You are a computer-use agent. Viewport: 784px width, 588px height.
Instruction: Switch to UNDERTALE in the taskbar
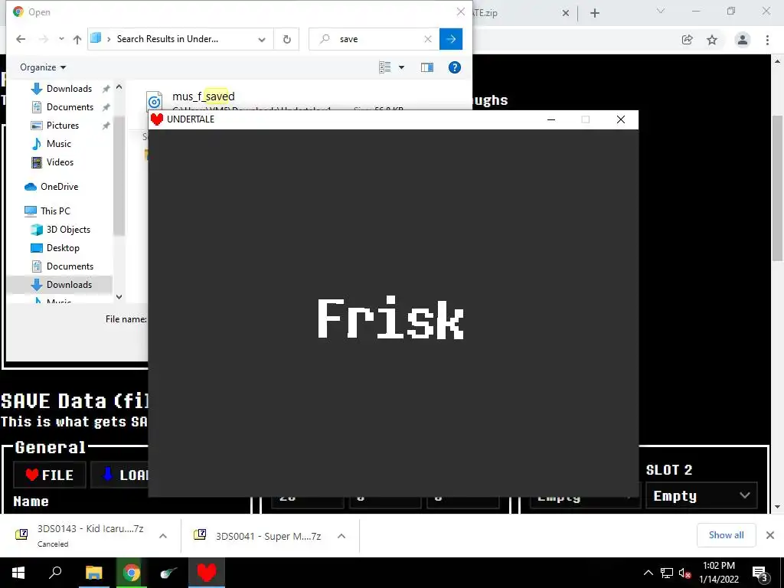pos(207,573)
